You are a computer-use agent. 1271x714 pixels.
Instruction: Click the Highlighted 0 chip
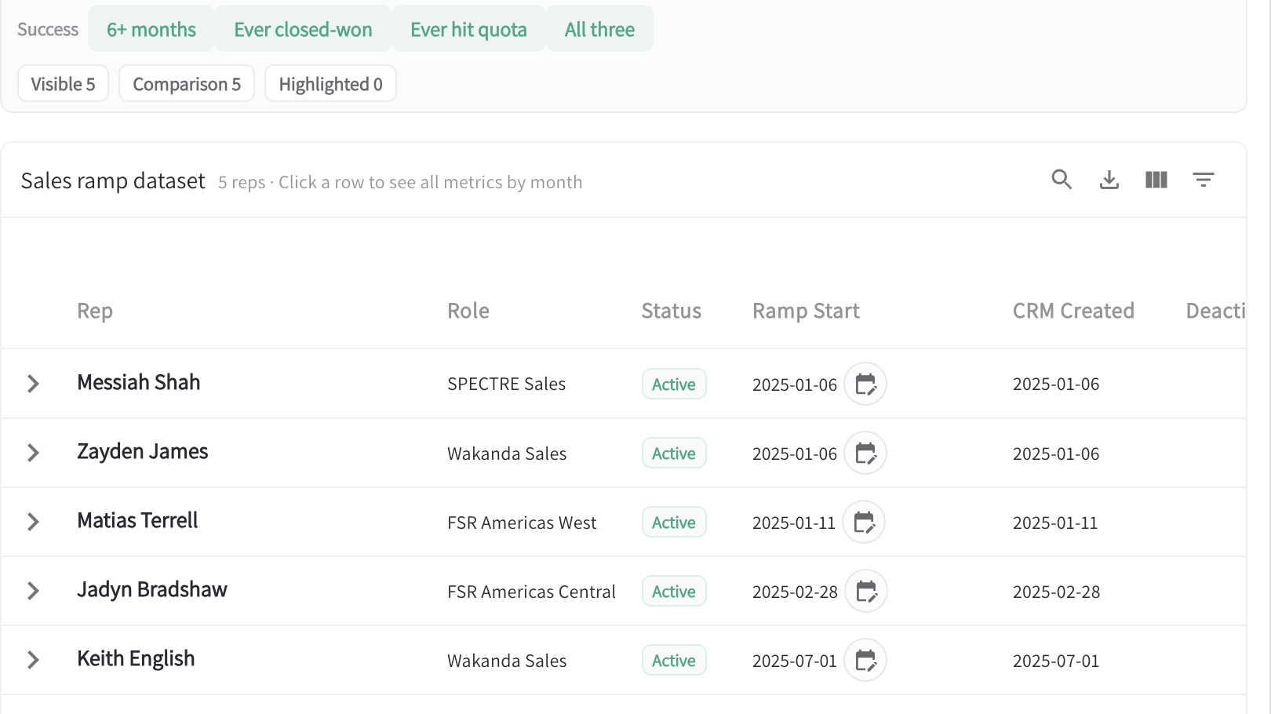coord(330,83)
